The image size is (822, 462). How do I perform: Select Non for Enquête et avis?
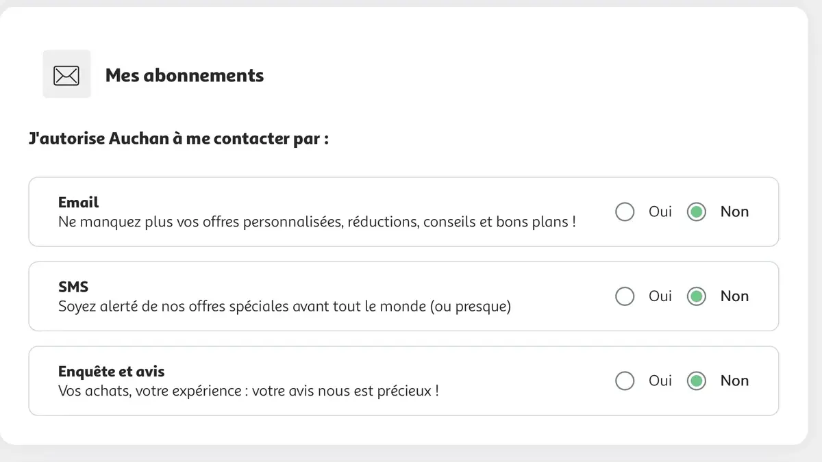(x=696, y=381)
